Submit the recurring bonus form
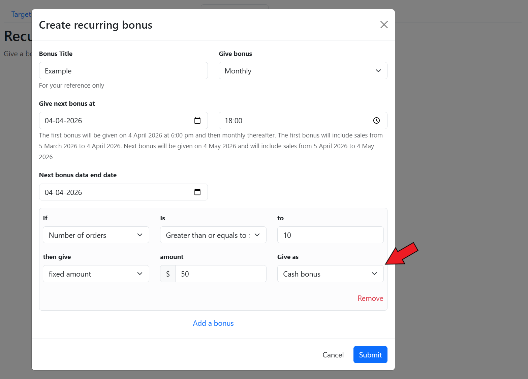 (x=370, y=355)
